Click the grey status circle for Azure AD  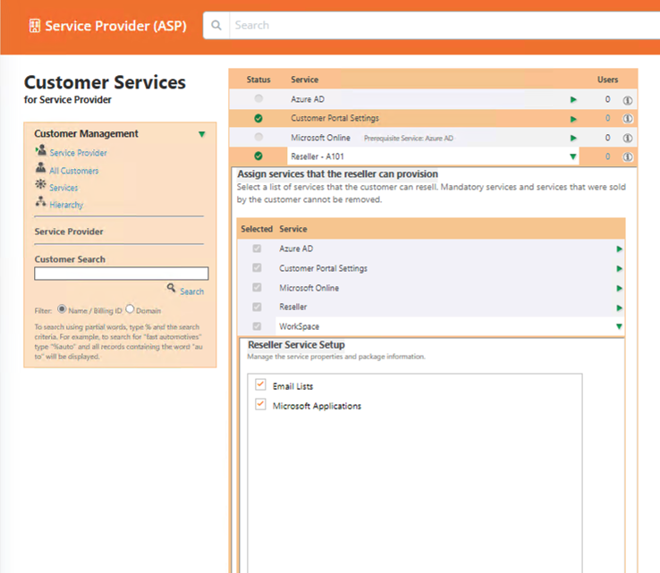pyautogui.click(x=258, y=98)
